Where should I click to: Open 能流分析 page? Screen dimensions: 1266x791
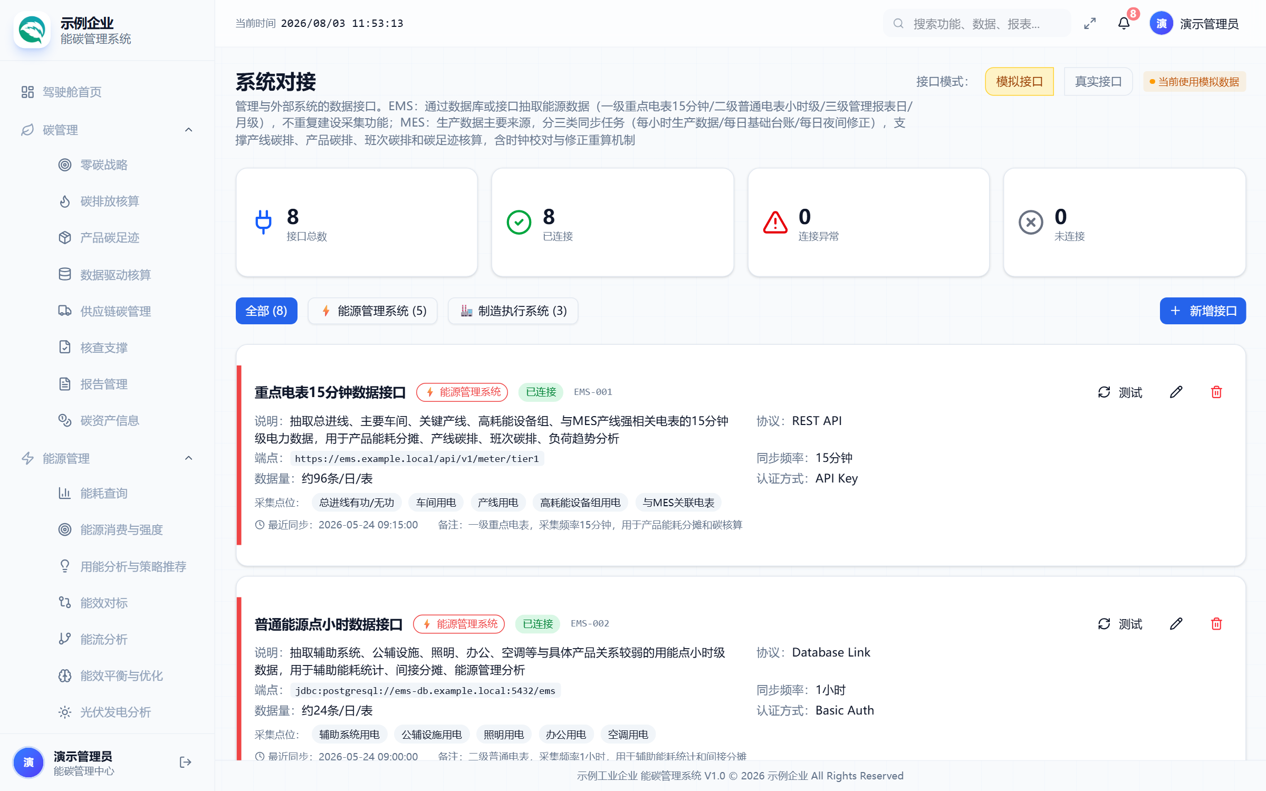click(x=104, y=639)
